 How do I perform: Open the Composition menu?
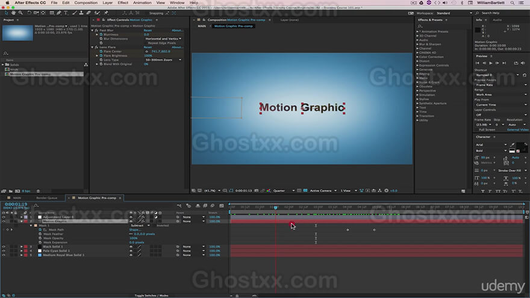tap(86, 2)
